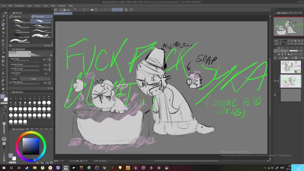Toggle visibility eye of selected sketch layer
304x171 pixels.
point(275,81)
